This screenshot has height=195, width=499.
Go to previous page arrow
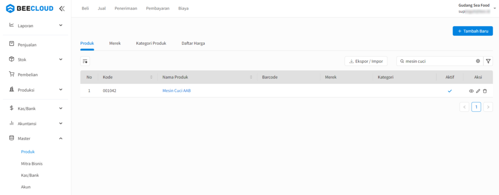point(464,107)
